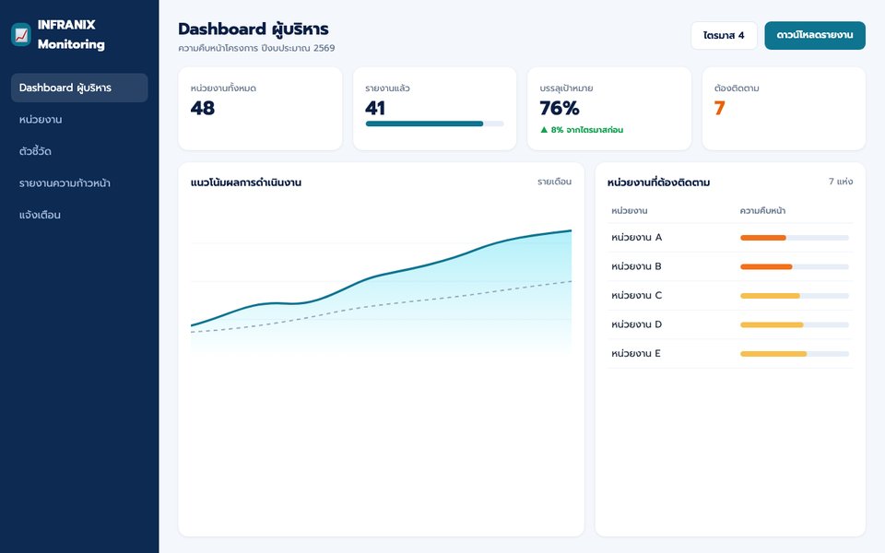Click the INFRANIX Monitoring chart logo icon
The width and height of the screenshot is (885, 553).
click(x=21, y=34)
